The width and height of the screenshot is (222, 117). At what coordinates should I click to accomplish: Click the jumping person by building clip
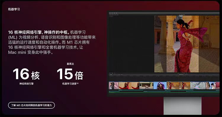pos(211,86)
